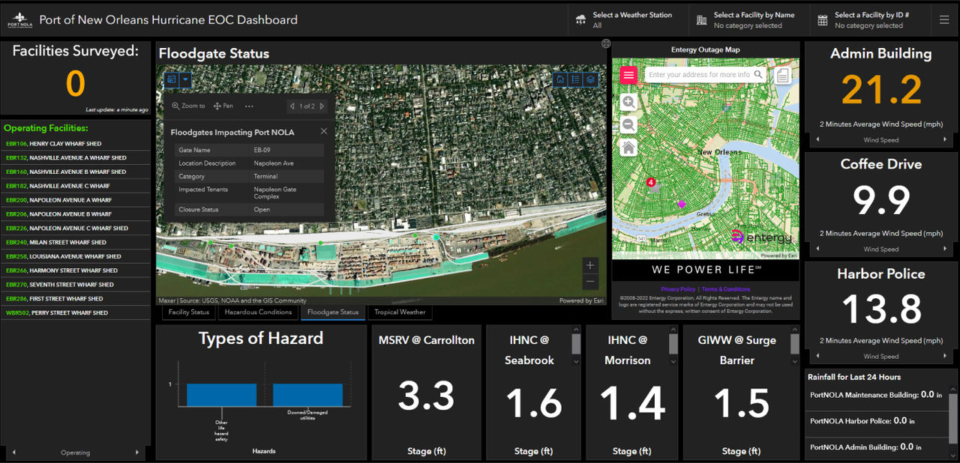960x463 pixels.
Task: Go to next Operating facilities list arrow
Action: [x=136, y=453]
